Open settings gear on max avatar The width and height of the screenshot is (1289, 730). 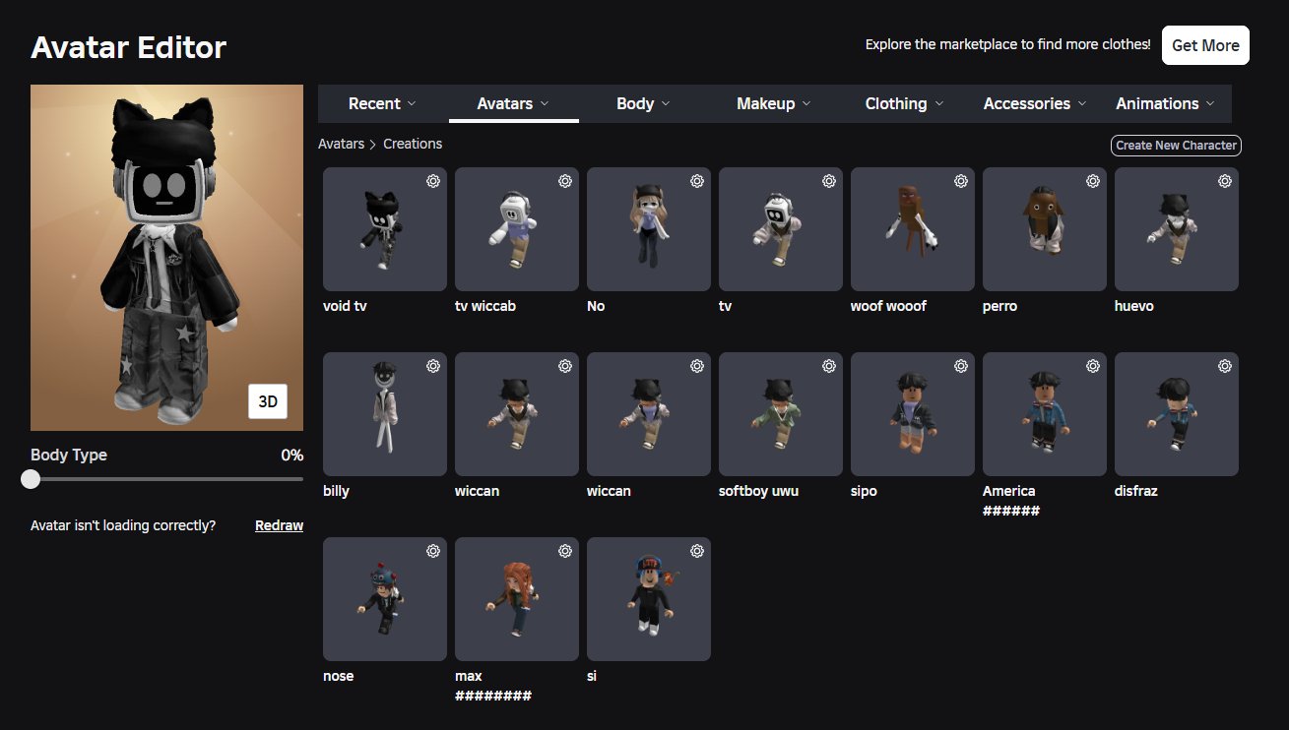[565, 551]
